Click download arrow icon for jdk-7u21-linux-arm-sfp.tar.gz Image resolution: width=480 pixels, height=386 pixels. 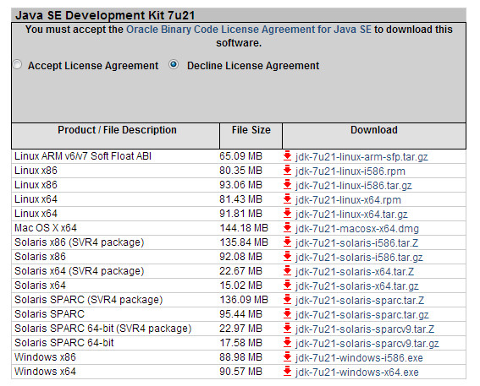[287, 155]
